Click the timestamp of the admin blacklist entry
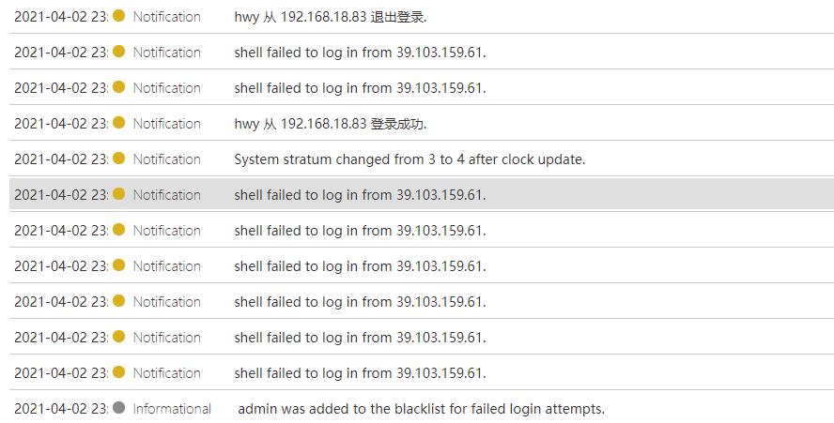 [x=60, y=409]
